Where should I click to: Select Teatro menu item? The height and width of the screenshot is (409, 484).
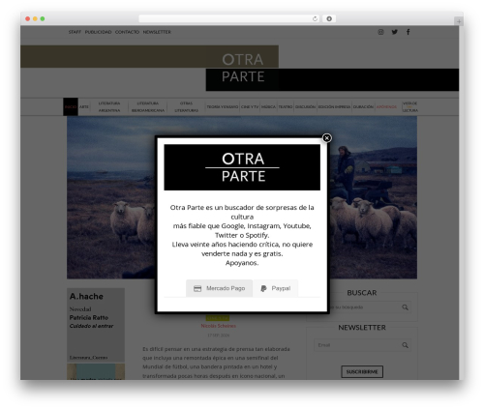(x=286, y=106)
